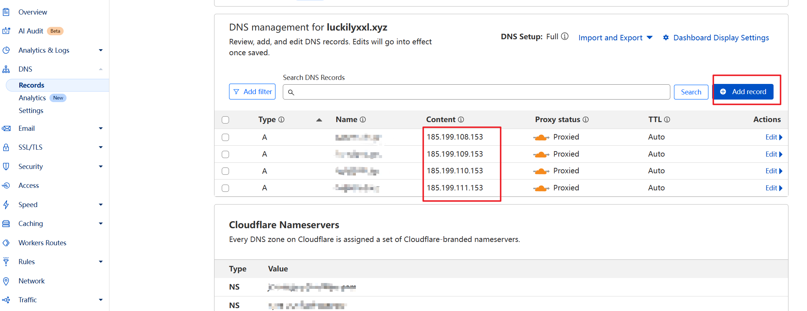Click the Access sidebar item
This screenshot has width=807, height=311.
click(x=29, y=185)
